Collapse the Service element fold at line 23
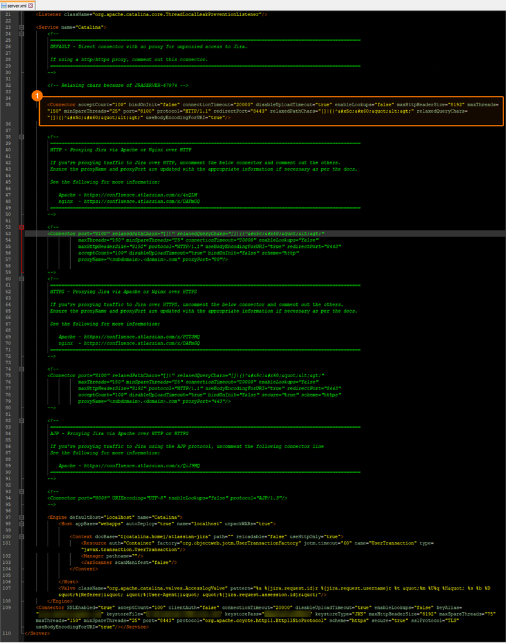 [22, 28]
